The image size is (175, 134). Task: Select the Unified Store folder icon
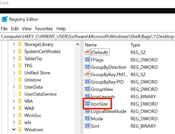pos(20,73)
